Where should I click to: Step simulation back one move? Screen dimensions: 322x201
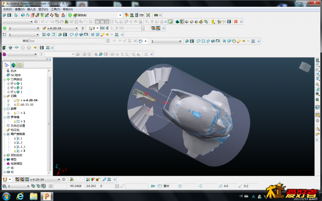(107, 28)
